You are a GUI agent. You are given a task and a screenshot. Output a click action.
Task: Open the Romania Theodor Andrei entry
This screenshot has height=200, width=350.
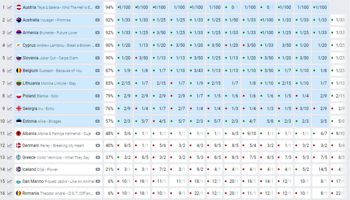tap(58, 193)
